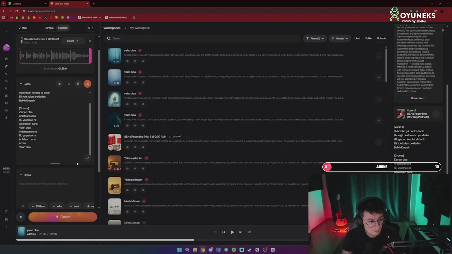Toggle the Liked filter

coord(357,38)
